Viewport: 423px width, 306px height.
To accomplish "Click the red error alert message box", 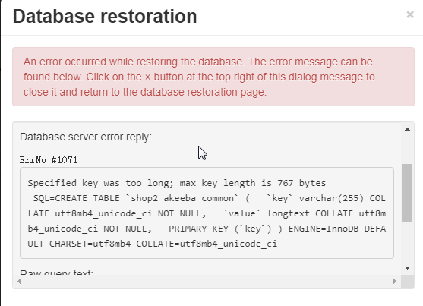I will (x=213, y=77).
